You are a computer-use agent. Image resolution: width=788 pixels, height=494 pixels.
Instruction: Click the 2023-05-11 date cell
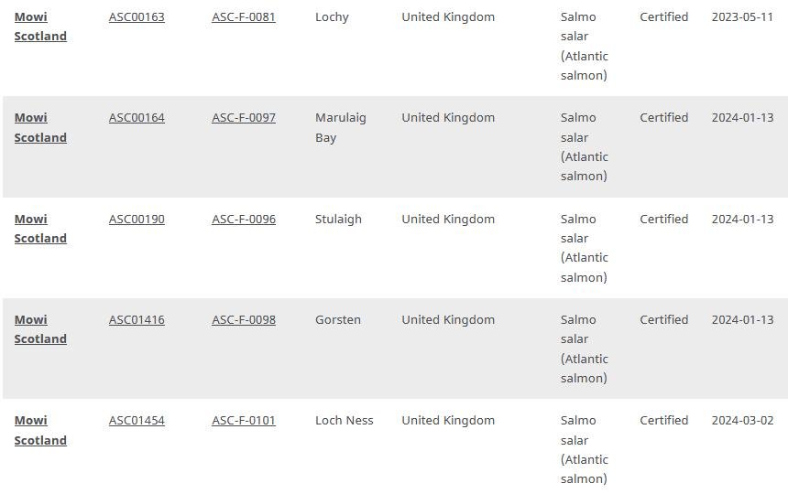[742, 16]
